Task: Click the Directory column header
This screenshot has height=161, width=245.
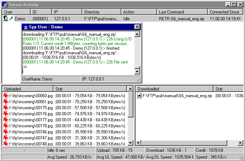Action: pos(101,12)
